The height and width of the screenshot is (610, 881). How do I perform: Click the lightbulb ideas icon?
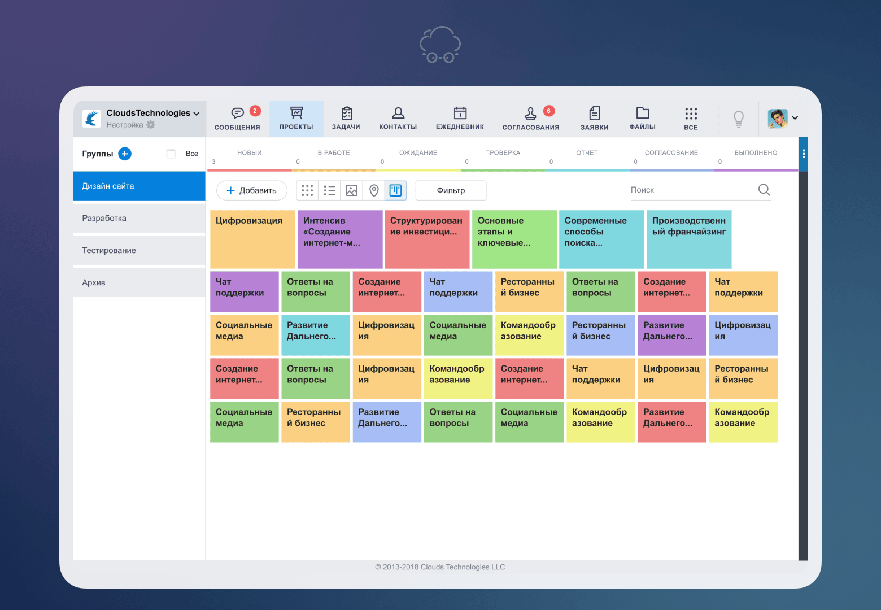point(738,119)
